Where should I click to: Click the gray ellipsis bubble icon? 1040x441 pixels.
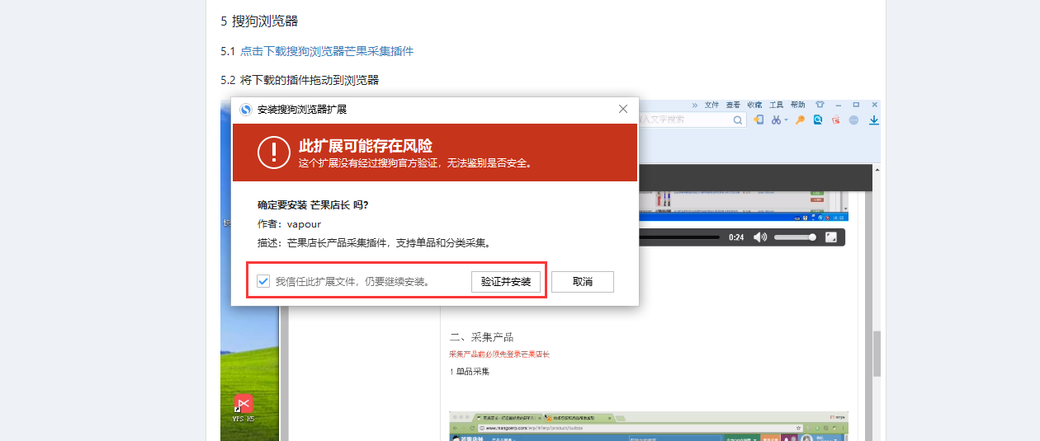pyautogui.click(x=853, y=120)
